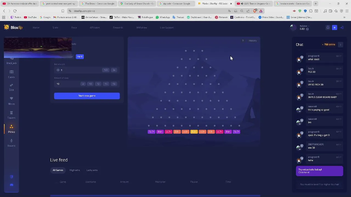Collapse the chat panel arrow
This screenshot has height=197, width=351.
click(x=340, y=45)
